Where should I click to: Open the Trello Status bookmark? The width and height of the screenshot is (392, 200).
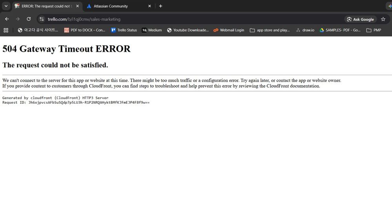pyautogui.click(x=124, y=30)
